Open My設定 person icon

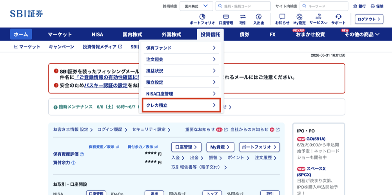click(299, 17)
